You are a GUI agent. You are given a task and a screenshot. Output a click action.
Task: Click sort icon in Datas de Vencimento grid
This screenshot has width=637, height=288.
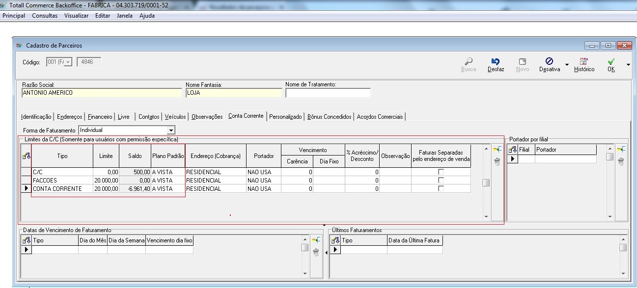(x=27, y=240)
